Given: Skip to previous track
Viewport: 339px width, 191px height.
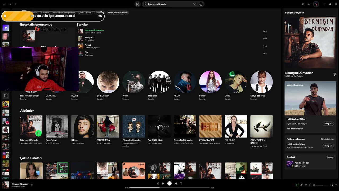Looking at the screenshot, I should [x=163, y=183].
